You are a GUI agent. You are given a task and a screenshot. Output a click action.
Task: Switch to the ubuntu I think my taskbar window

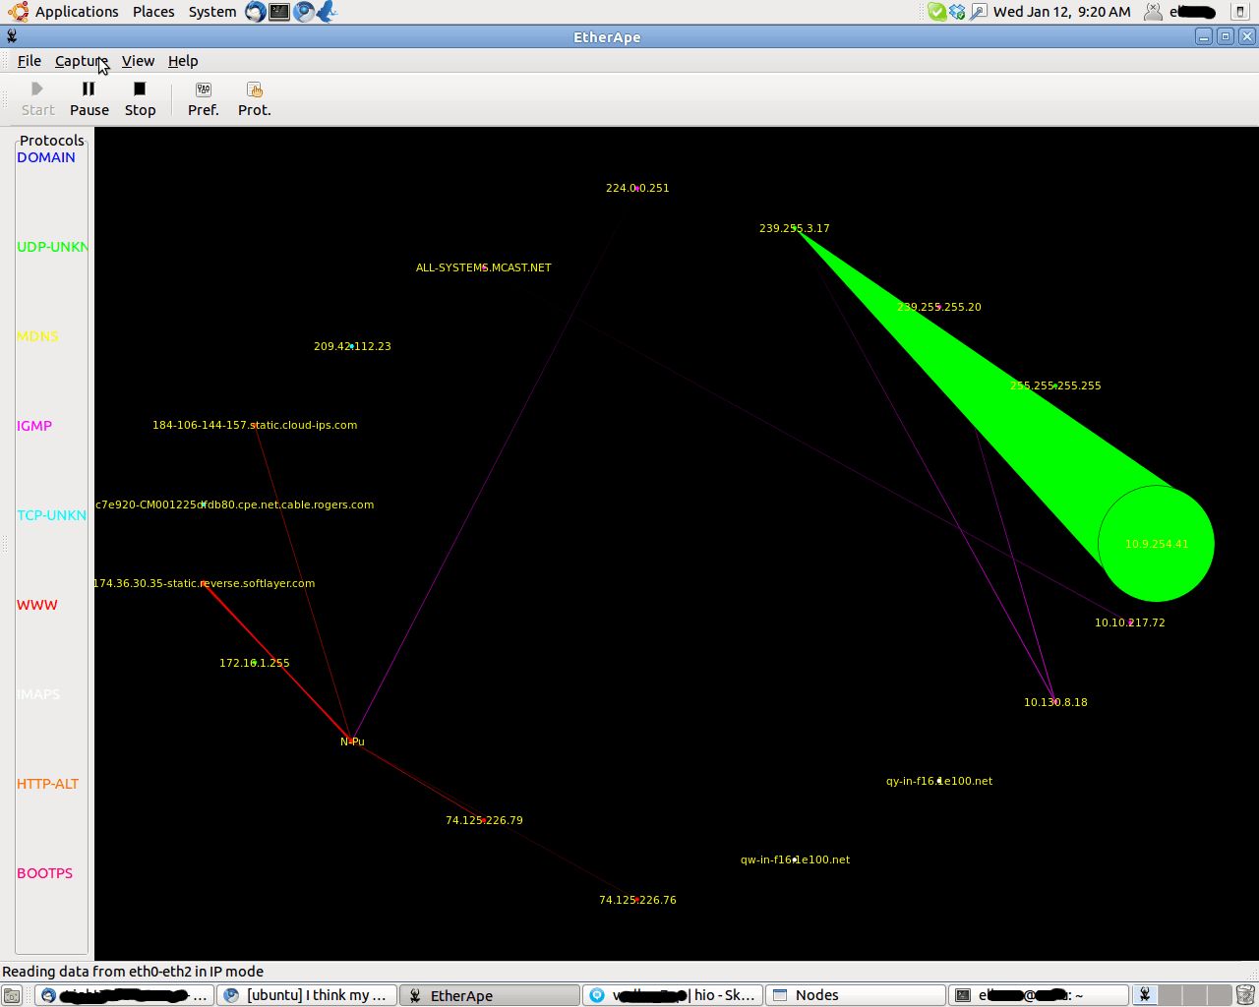point(307,995)
